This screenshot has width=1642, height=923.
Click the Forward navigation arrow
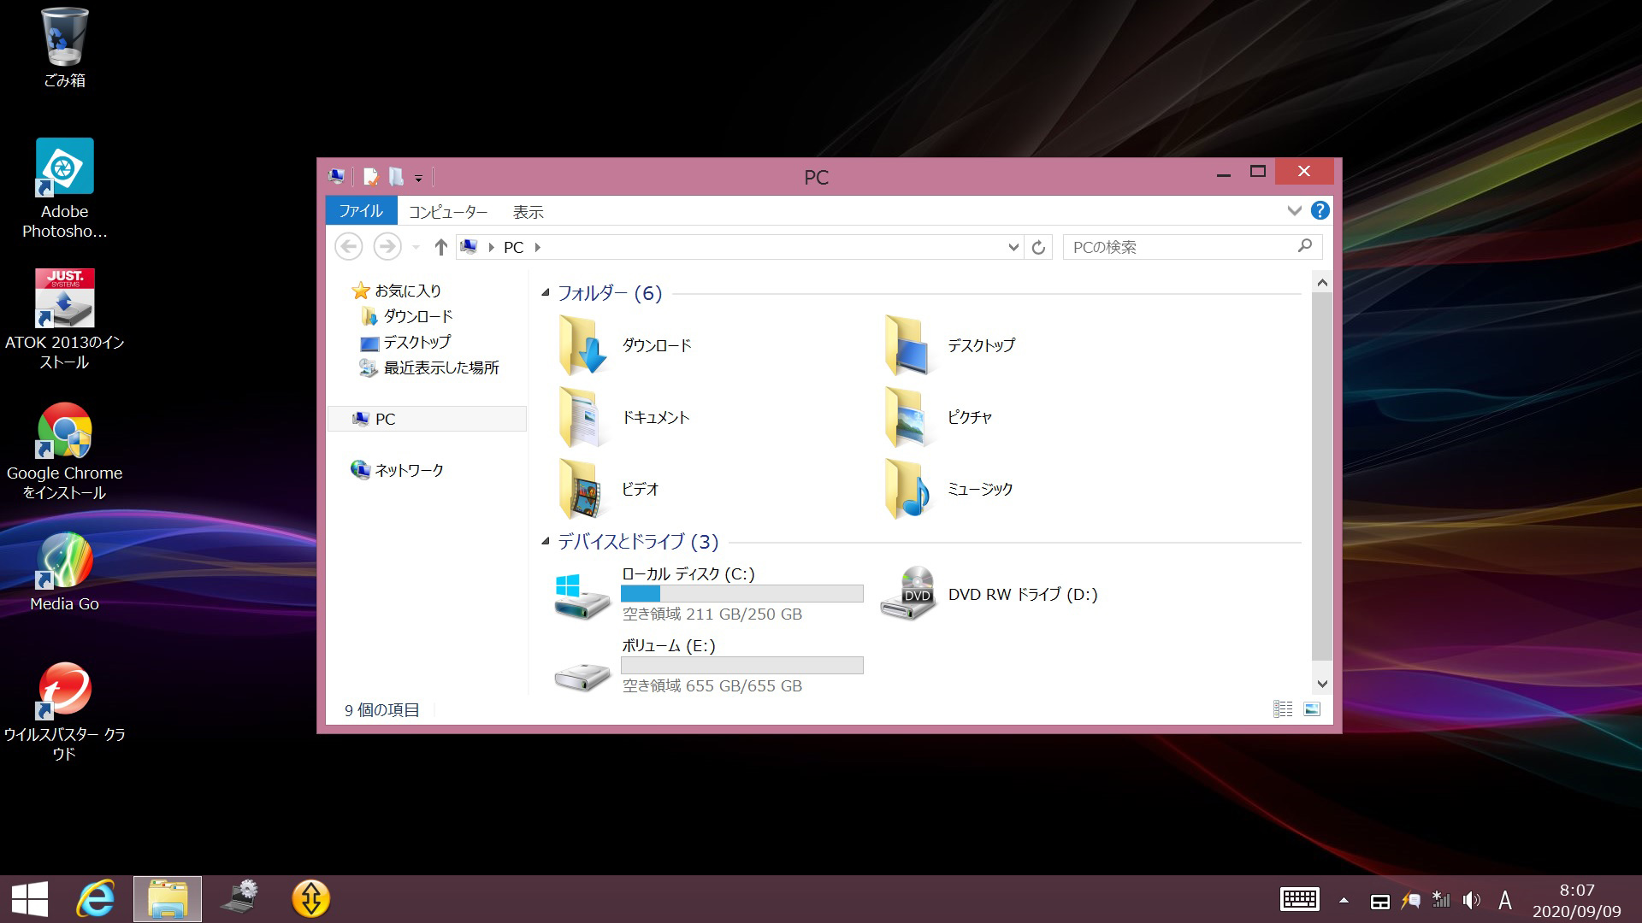tap(387, 247)
